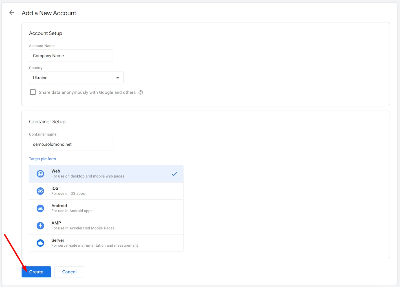Image resolution: width=400 pixels, height=287 pixels.
Task: Focus the Account Name input field
Action: click(71, 56)
